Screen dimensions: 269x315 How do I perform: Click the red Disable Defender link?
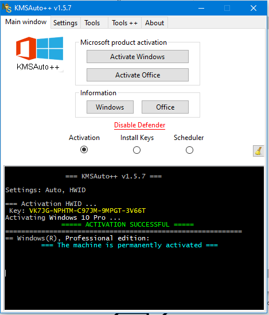point(140,125)
